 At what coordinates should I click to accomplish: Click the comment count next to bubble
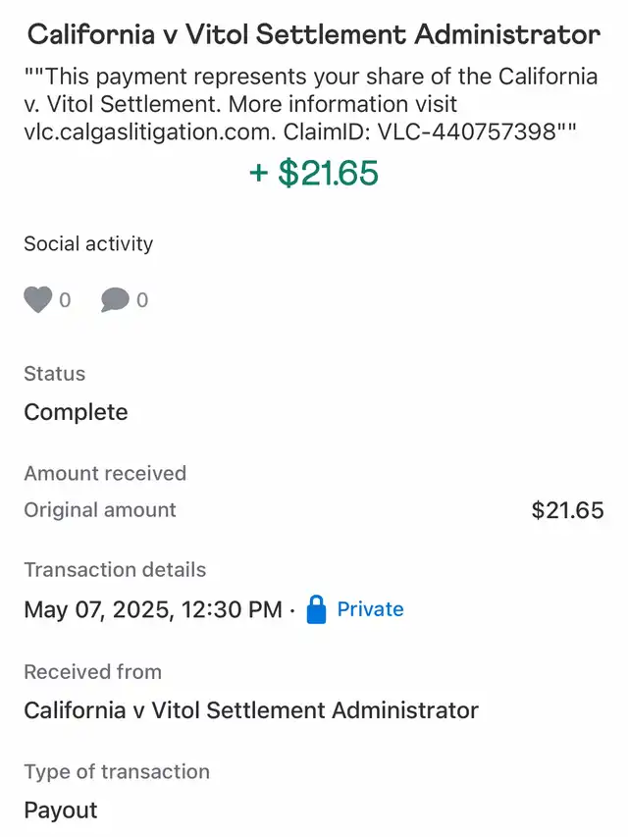point(142,300)
